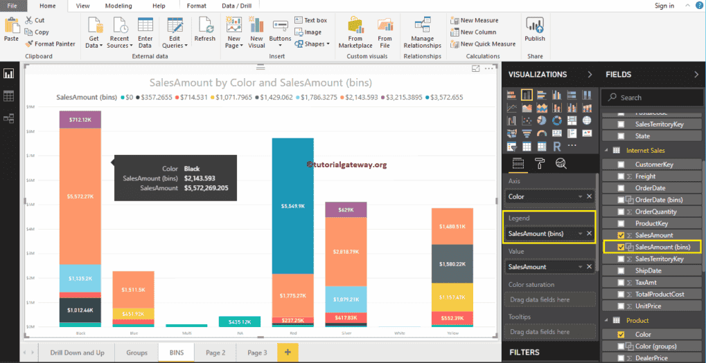
Task: Open the Format paint-roller pane
Action: tap(540, 164)
